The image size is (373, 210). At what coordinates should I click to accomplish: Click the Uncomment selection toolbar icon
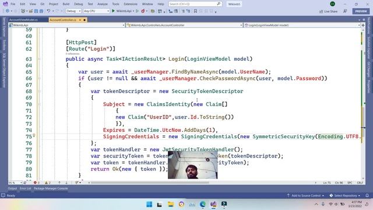pyautogui.click(x=188, y=11)
